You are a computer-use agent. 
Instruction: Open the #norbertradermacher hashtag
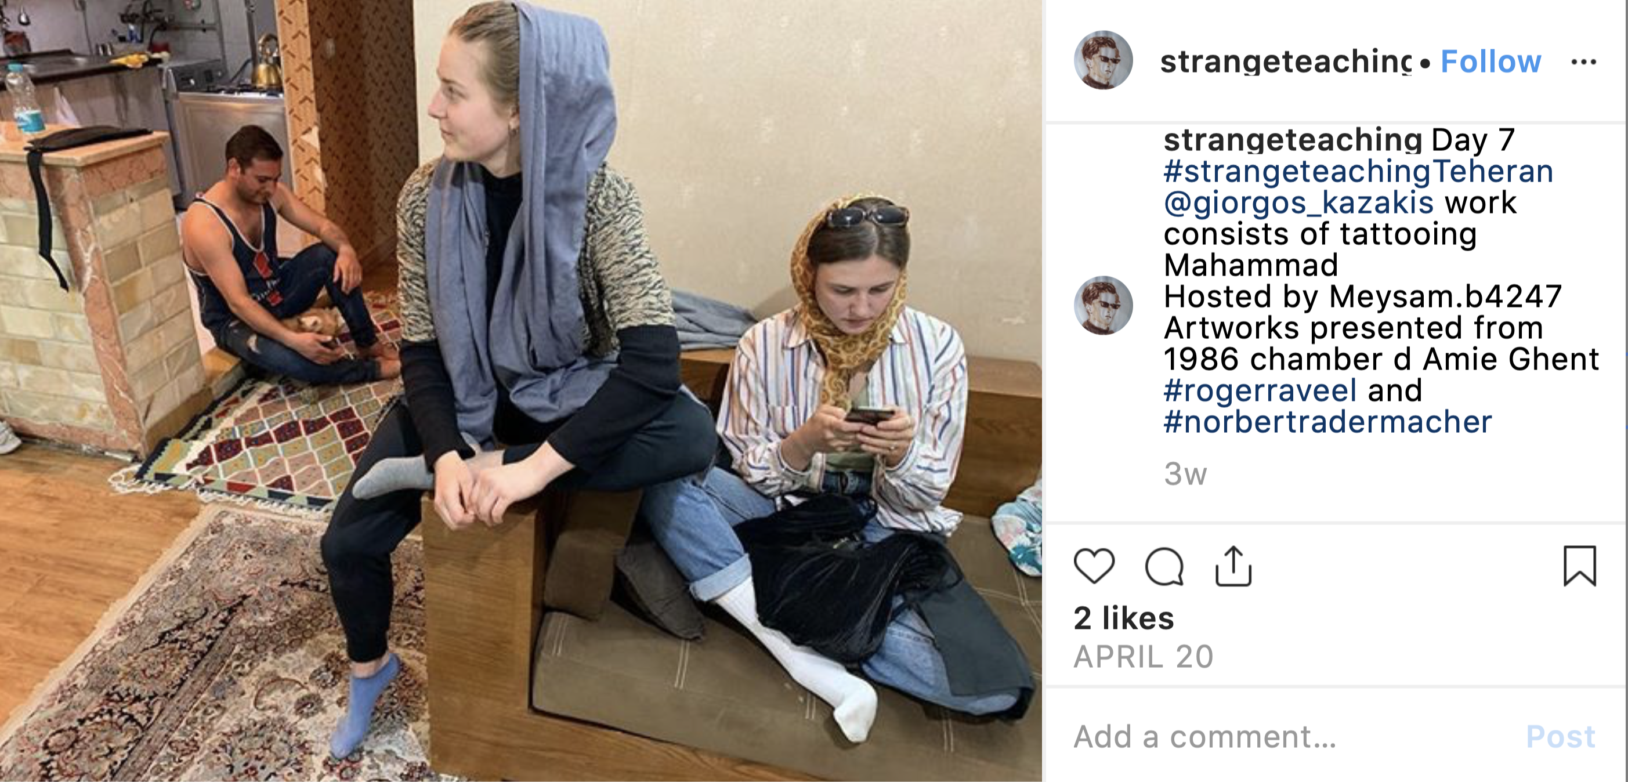1328,422
